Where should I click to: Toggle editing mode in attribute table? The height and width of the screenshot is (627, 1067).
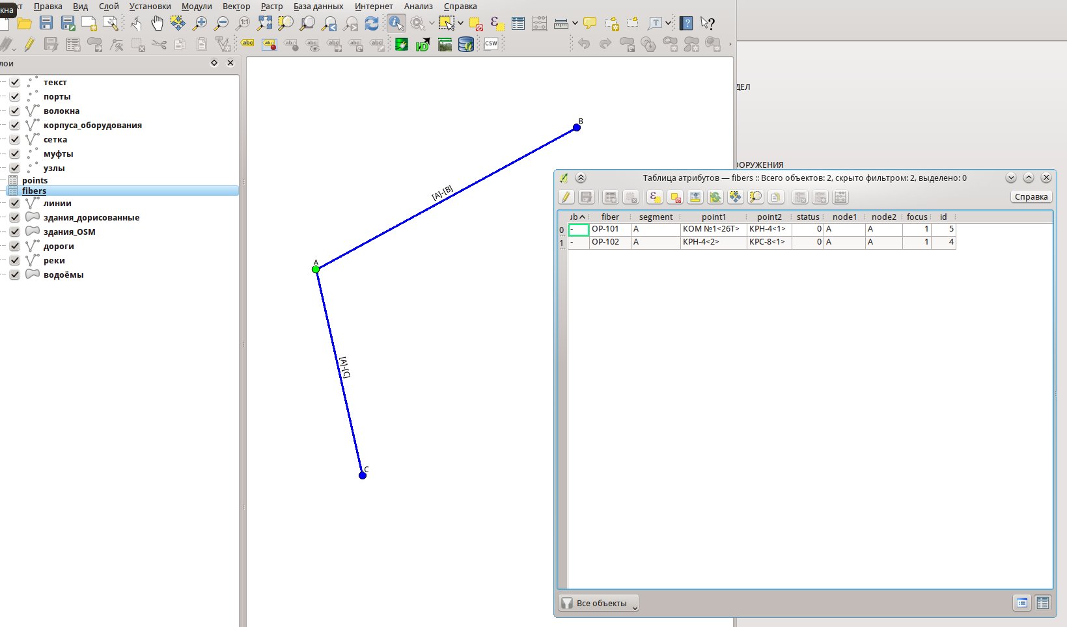[566, 197]
